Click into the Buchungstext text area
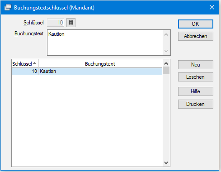 105,43
